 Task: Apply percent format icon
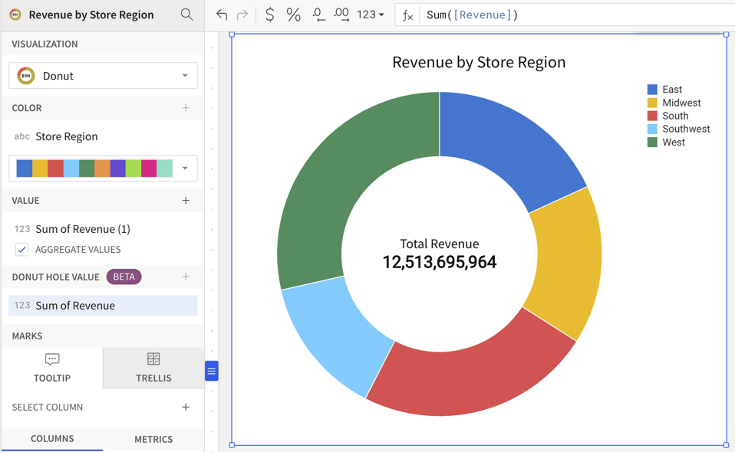point(293,15)
